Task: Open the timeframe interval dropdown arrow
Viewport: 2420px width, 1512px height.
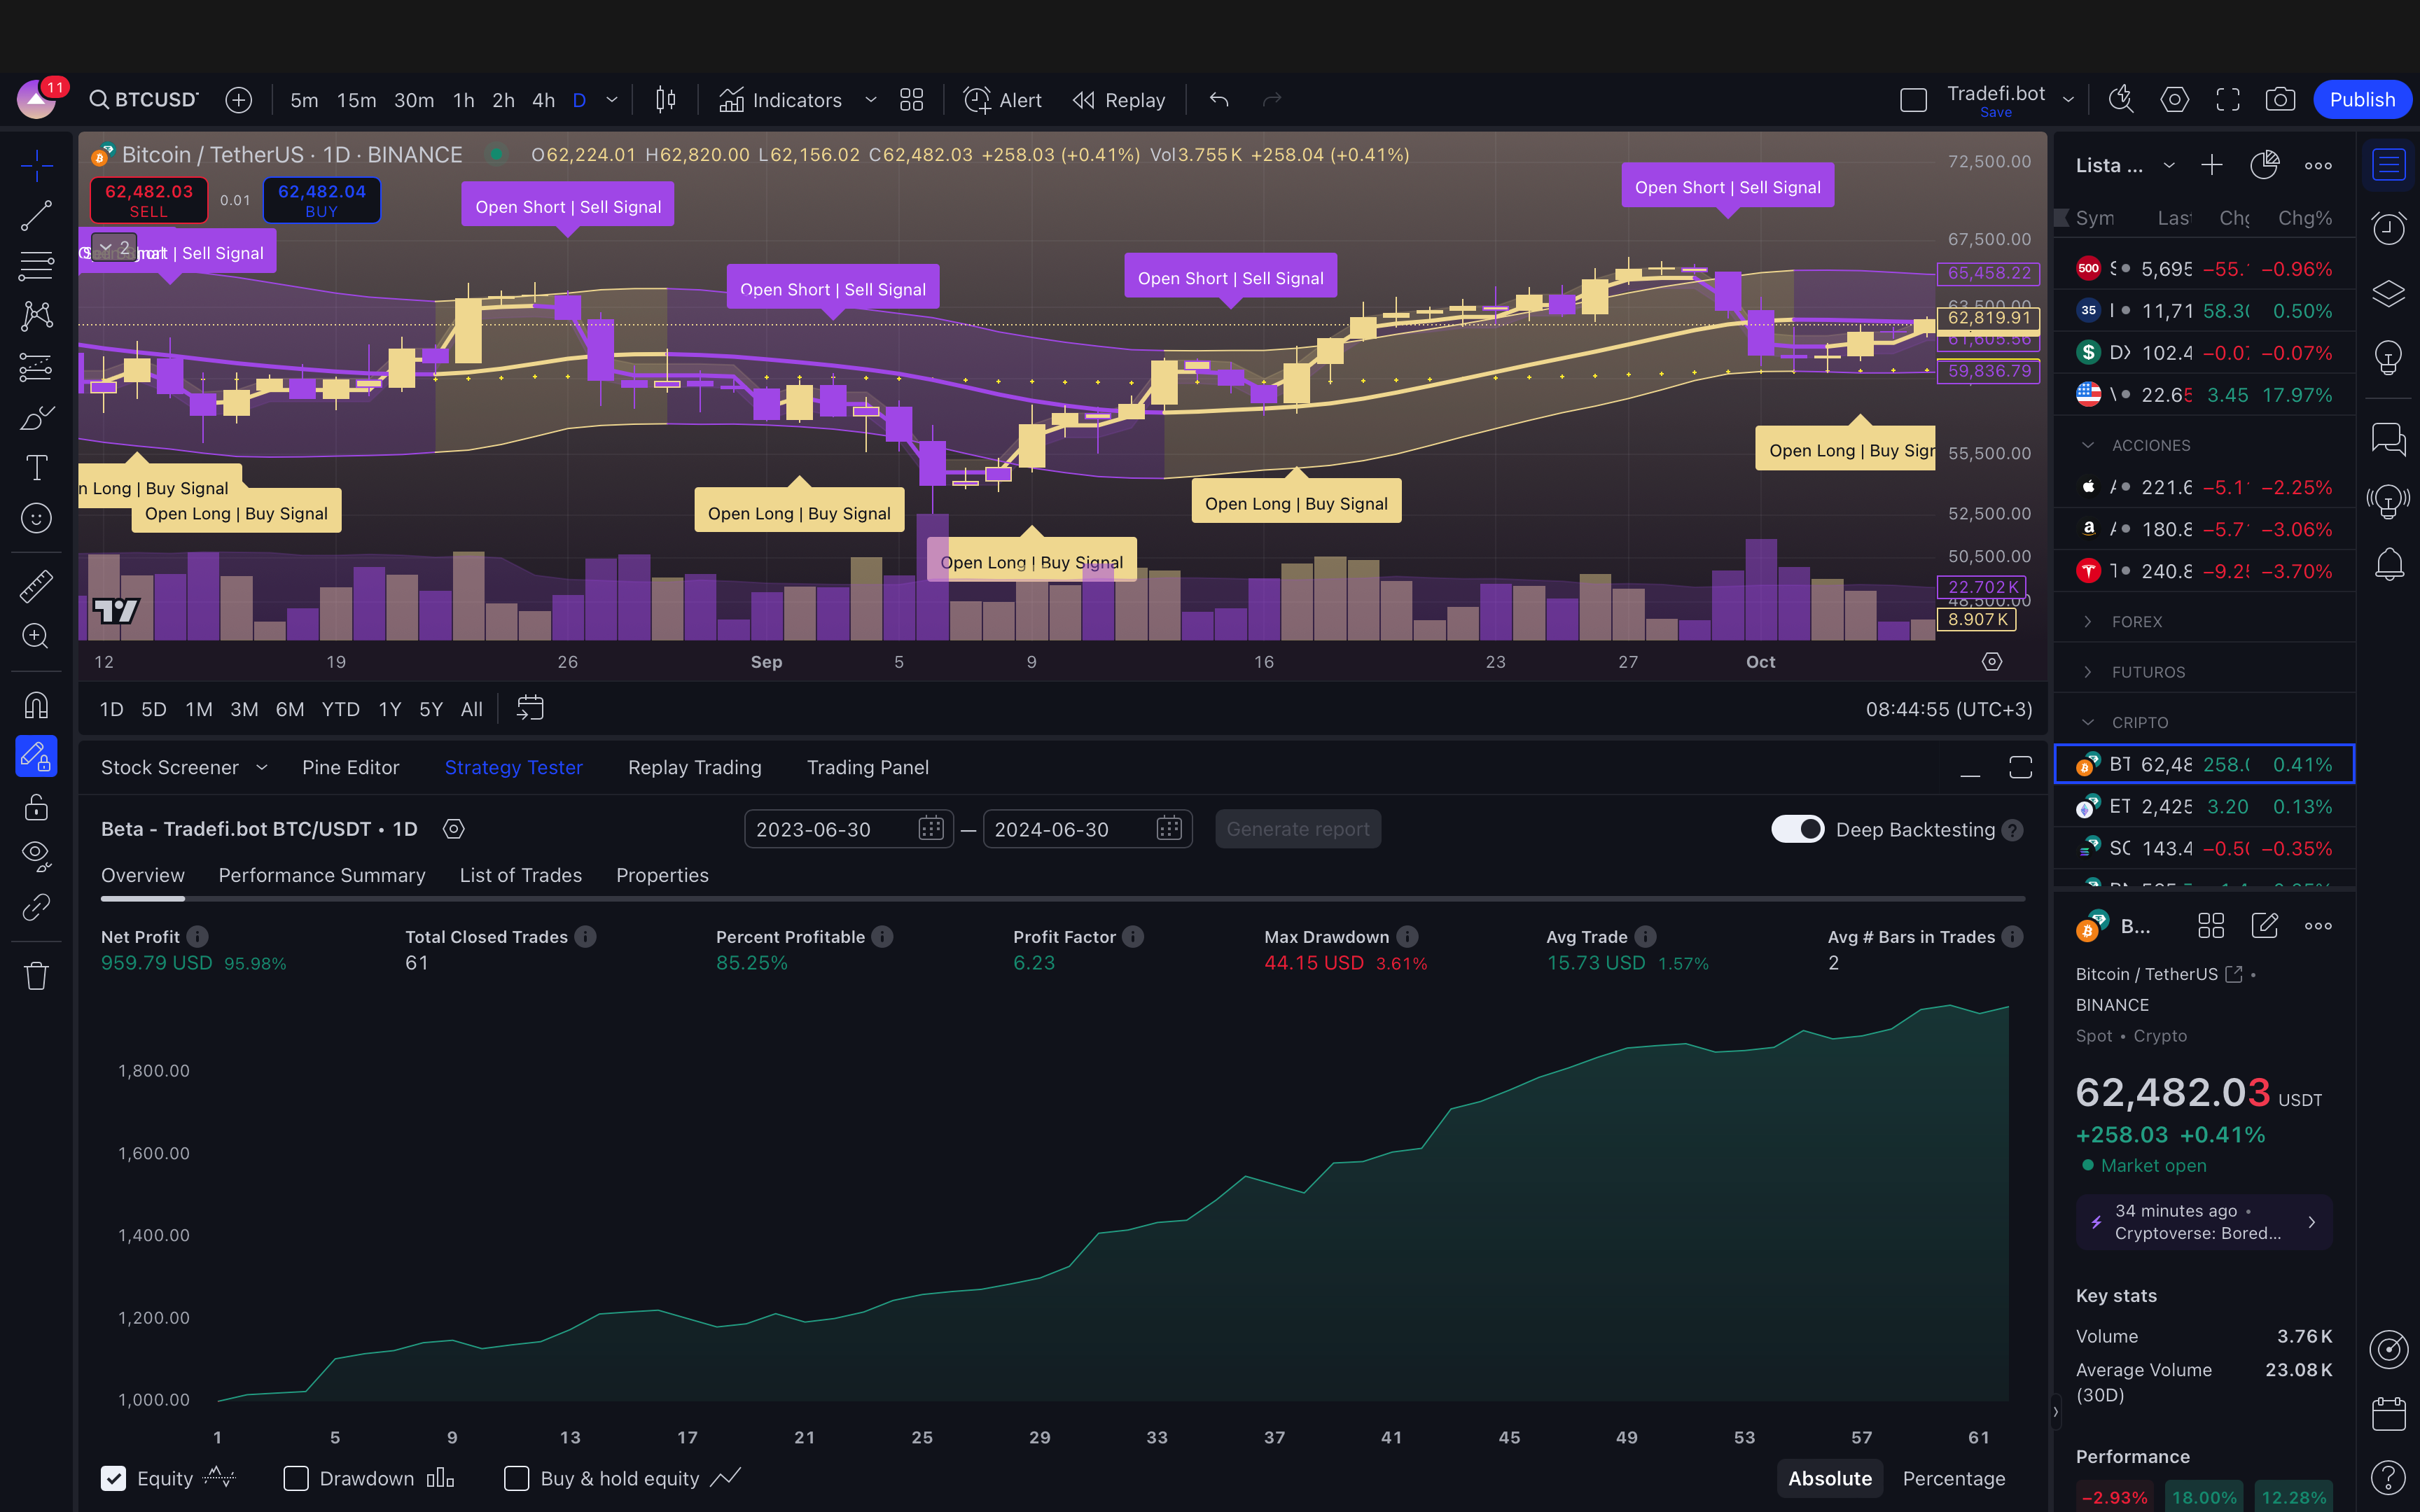Action: tap(612, 100)
